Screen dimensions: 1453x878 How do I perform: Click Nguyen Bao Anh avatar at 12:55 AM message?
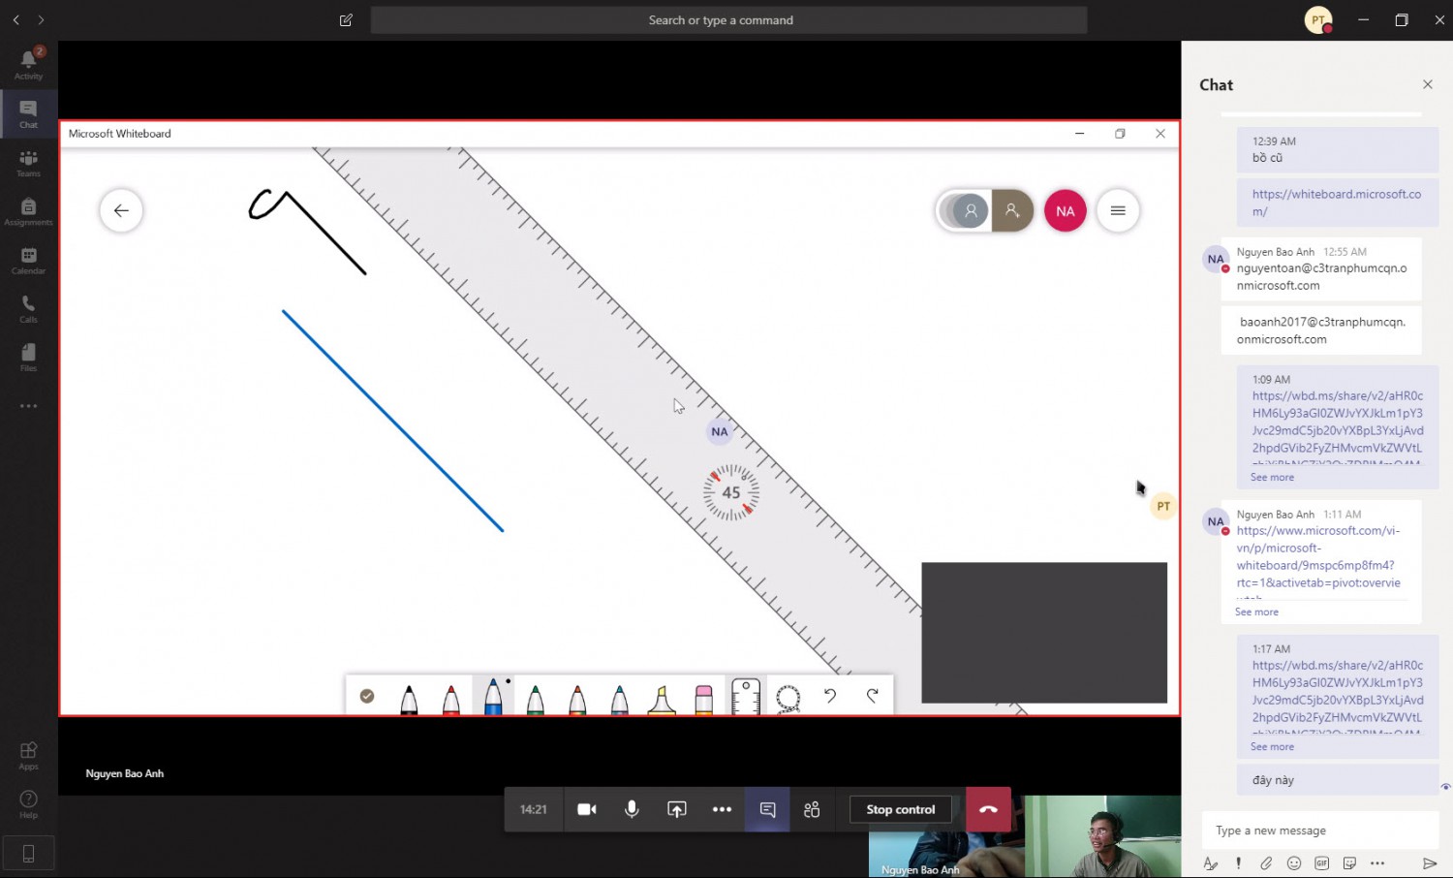pos(1216,259)
